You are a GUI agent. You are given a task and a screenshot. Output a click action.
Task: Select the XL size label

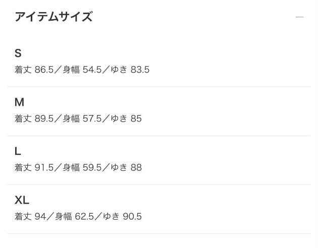(22, 200)
